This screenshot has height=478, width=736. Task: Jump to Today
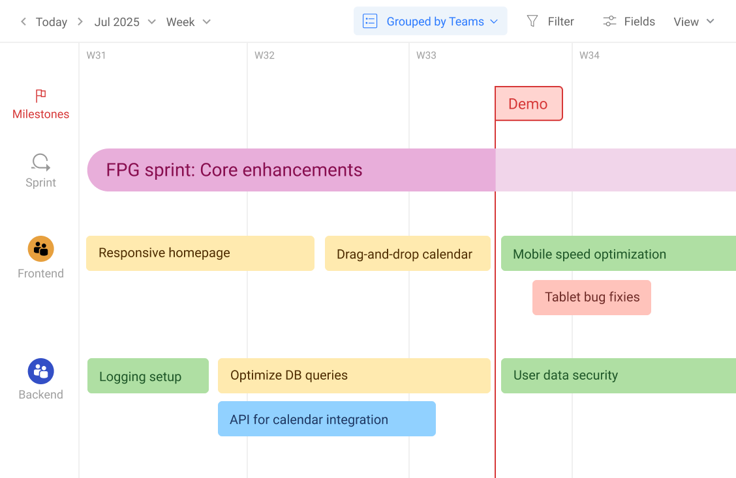point(52,21)
